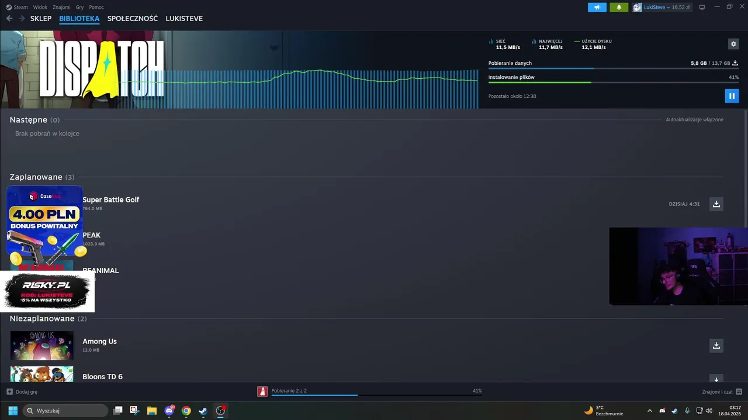Click the Add Game plus icon

(9, 391)
